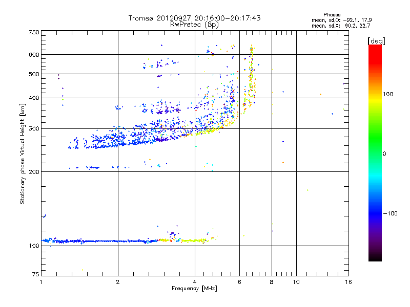Screen dimensions: 410x307
Task: Click colorbar tick label '100'
Action: click(x=388, y=94)
